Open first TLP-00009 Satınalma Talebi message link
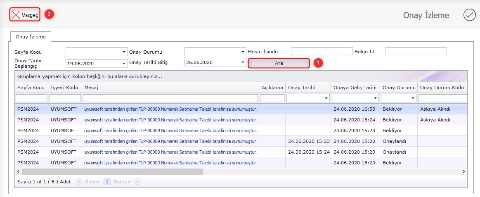480x197 pixels. [x=170, y=109]
